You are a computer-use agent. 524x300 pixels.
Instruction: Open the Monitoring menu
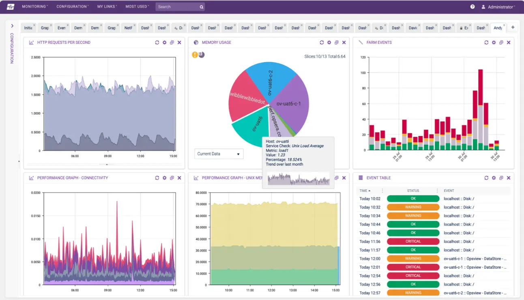[35, 6]
